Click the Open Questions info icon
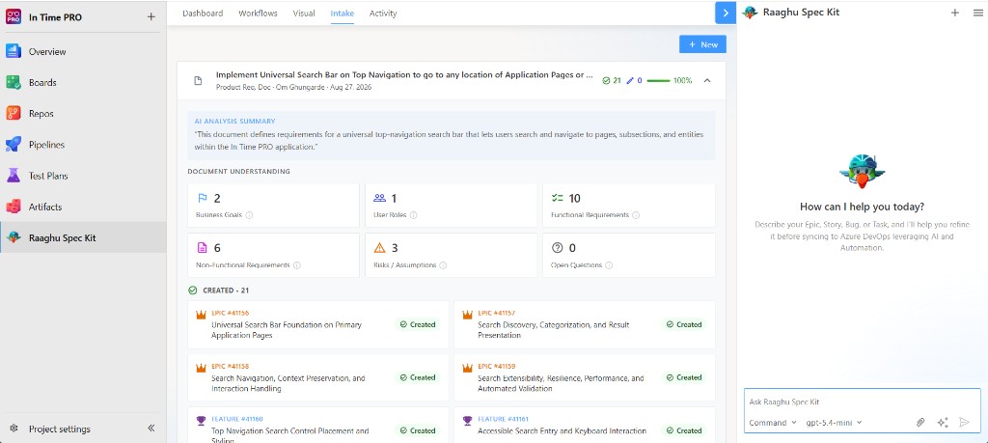Viewport: 988px width, 443px height. coord(609,265)
